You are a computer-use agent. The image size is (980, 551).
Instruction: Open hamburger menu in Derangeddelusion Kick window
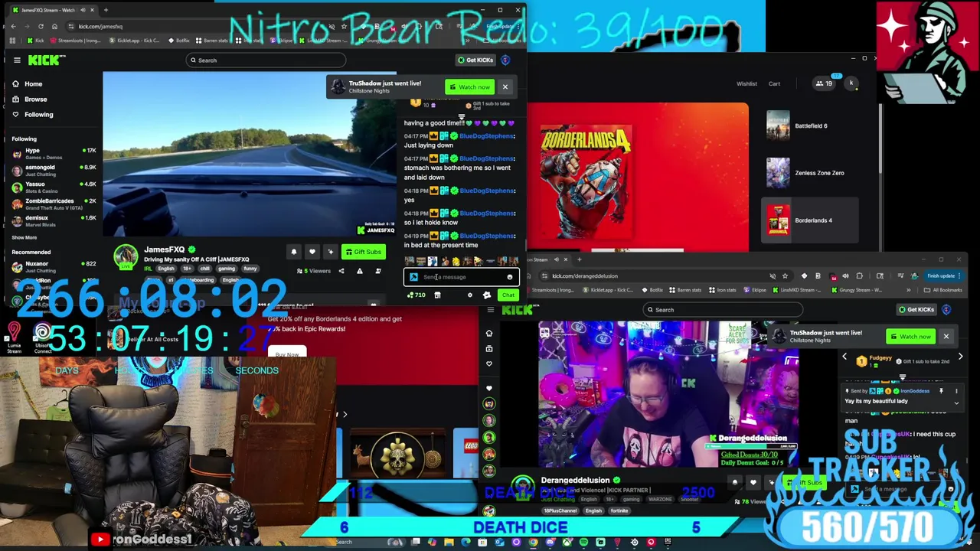490,310
